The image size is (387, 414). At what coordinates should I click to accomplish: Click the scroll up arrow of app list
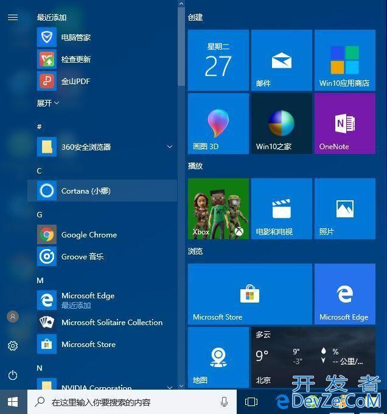[181, 4]
